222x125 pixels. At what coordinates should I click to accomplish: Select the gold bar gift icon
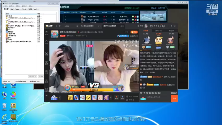click(88, 97)
